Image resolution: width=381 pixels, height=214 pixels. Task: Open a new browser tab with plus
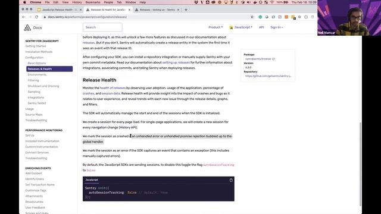coord(186,10)
